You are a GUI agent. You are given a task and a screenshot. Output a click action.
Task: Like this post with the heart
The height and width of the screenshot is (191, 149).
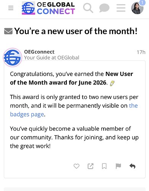click(x=76, y=166)
